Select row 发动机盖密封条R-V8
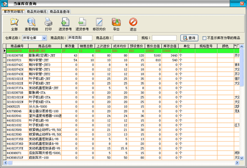 coord(121,144)
